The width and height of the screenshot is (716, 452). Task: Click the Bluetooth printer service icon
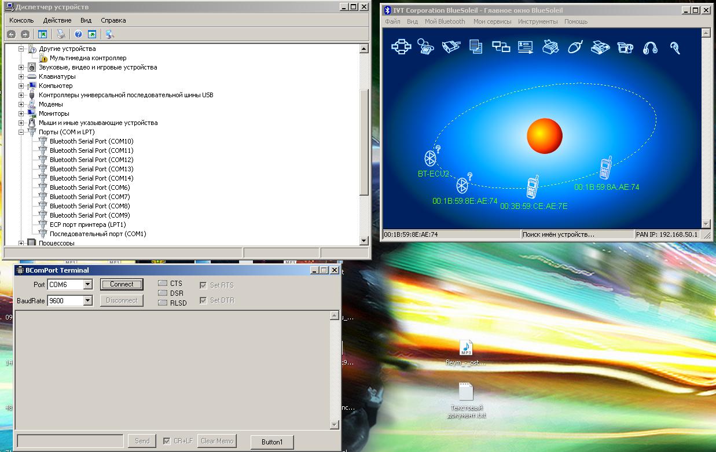coord(550,47)
